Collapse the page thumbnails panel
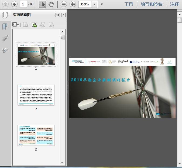Image resolution: width=182 pixels, height=168 pixels. pyautogui.click(x=58, y=15)
